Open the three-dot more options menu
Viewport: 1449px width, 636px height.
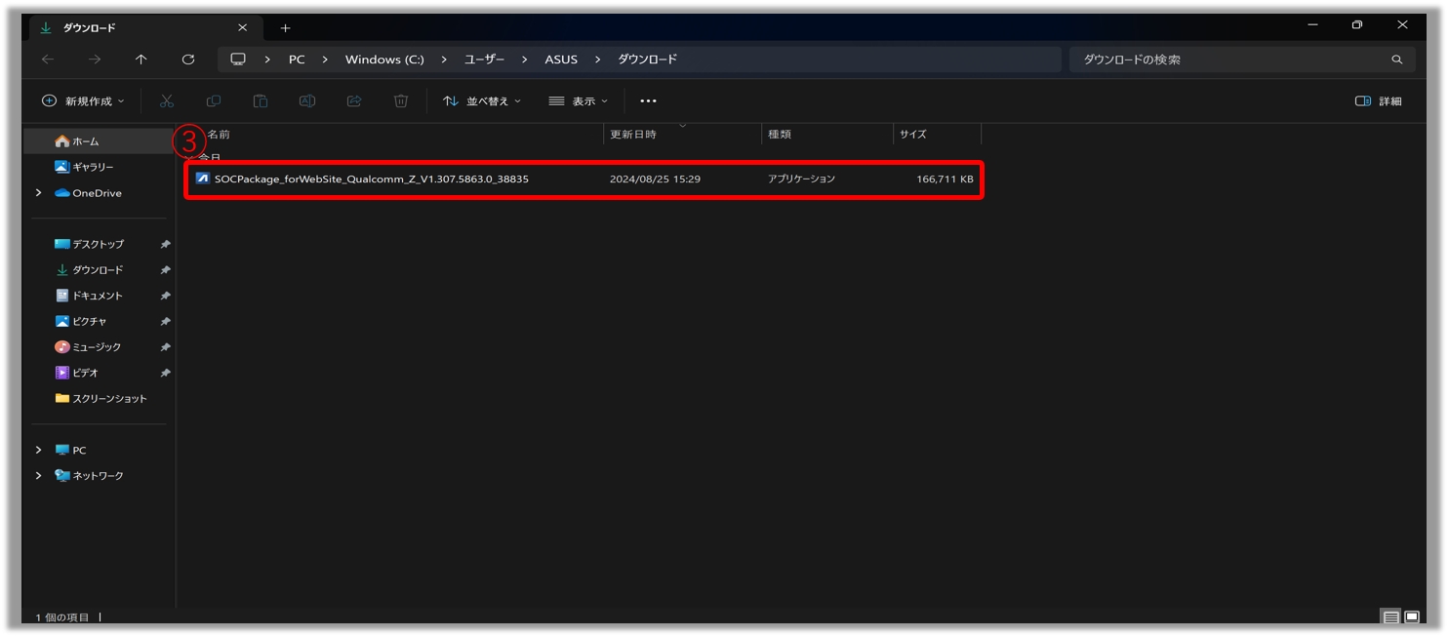648,100
